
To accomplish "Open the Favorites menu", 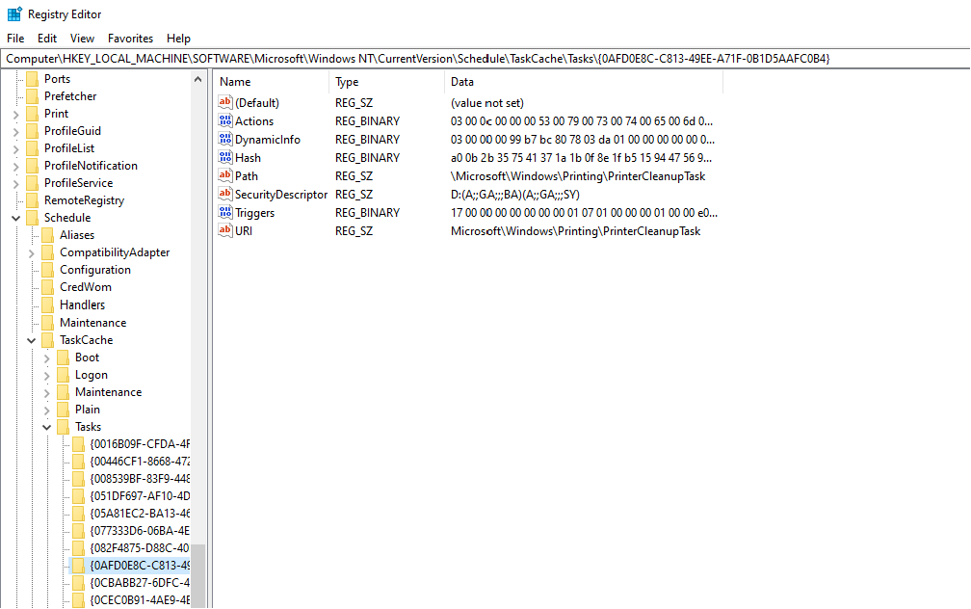I will pos(130,39).
